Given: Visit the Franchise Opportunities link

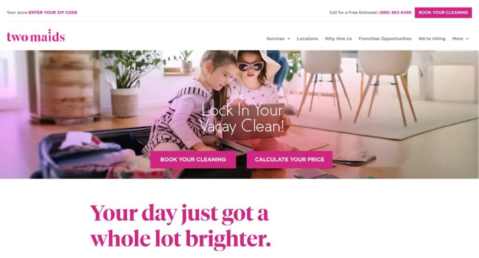Looking at the screenshot, I should [385, 39].
